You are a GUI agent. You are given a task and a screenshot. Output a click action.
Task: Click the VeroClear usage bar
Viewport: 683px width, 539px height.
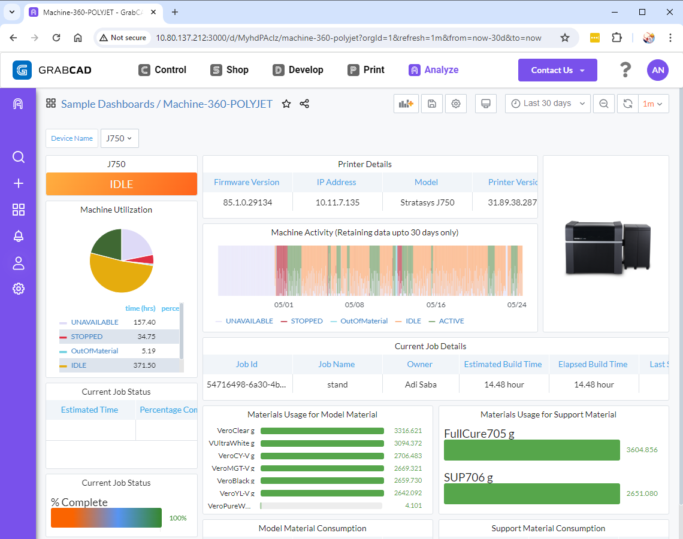coord(322,431)
